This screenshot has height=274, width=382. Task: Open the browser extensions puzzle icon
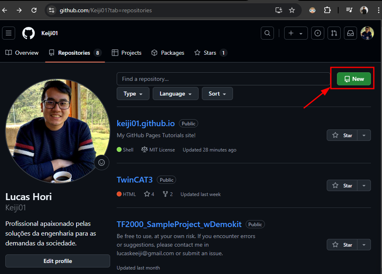point(327,10)
